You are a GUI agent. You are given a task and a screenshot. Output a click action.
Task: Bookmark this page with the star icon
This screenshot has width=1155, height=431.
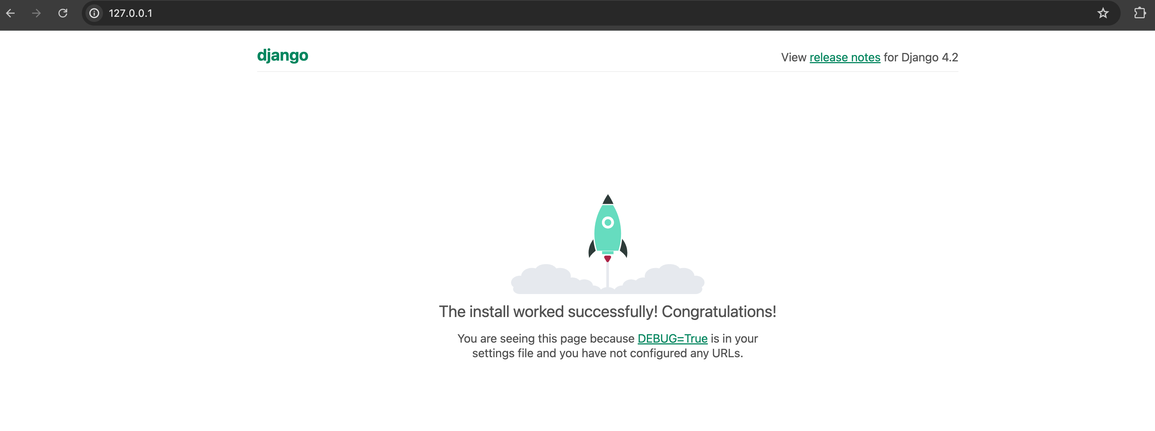click(1103, 13)
